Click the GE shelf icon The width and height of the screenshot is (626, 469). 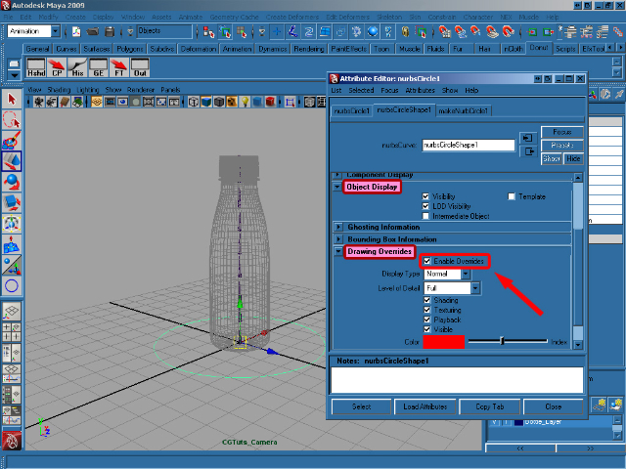(101, 68)
